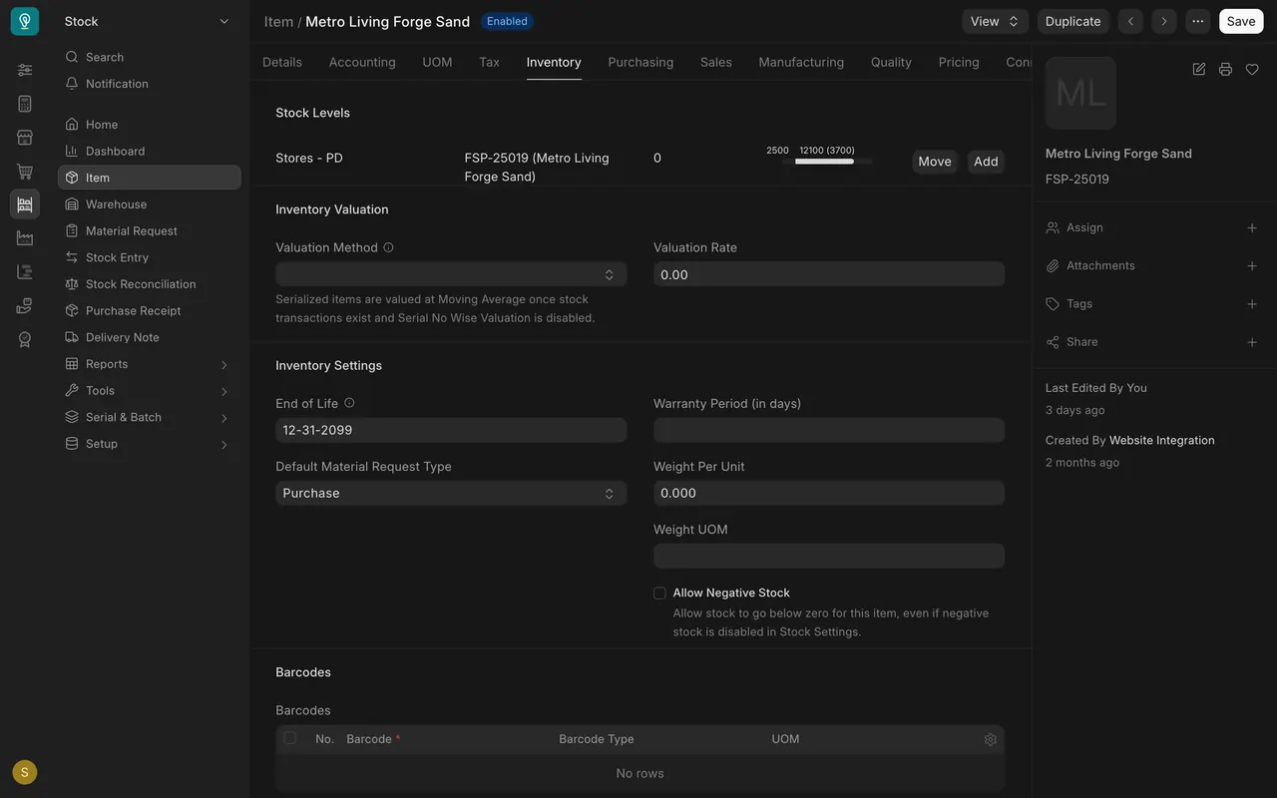Open the three-dot more options menu
The width and height of the screenshot is (1277, 798).
pos(1198,21)
